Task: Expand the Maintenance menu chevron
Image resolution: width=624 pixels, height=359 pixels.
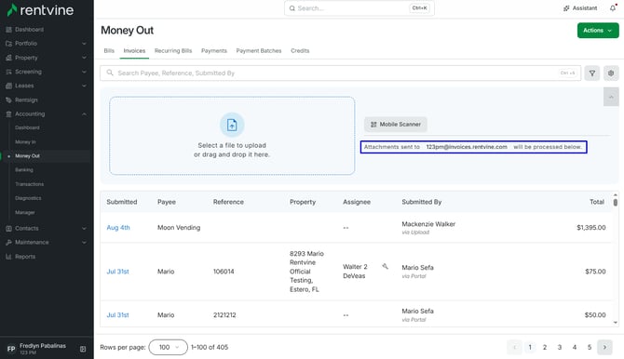Action: coord(84,242)
